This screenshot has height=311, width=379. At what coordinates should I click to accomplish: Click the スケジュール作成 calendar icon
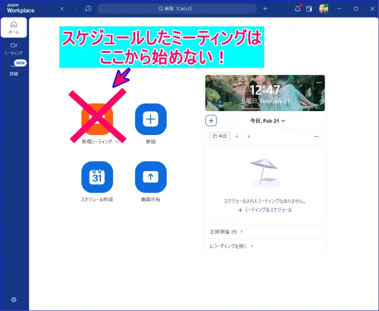click(97, 177)
